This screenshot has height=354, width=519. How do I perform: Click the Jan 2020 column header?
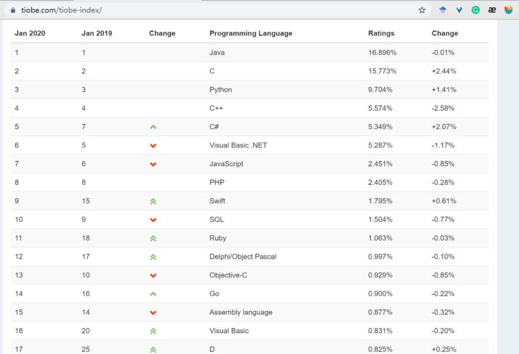click(30, 34)
